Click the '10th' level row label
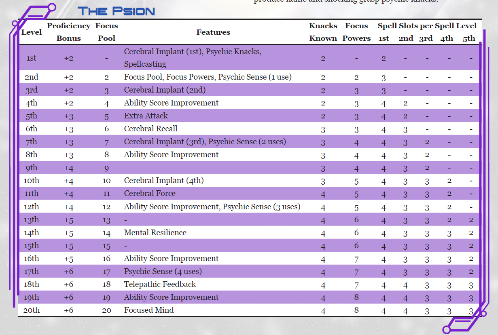The height and width of the screenshot is (335, 498). click(x=31, y=181)
